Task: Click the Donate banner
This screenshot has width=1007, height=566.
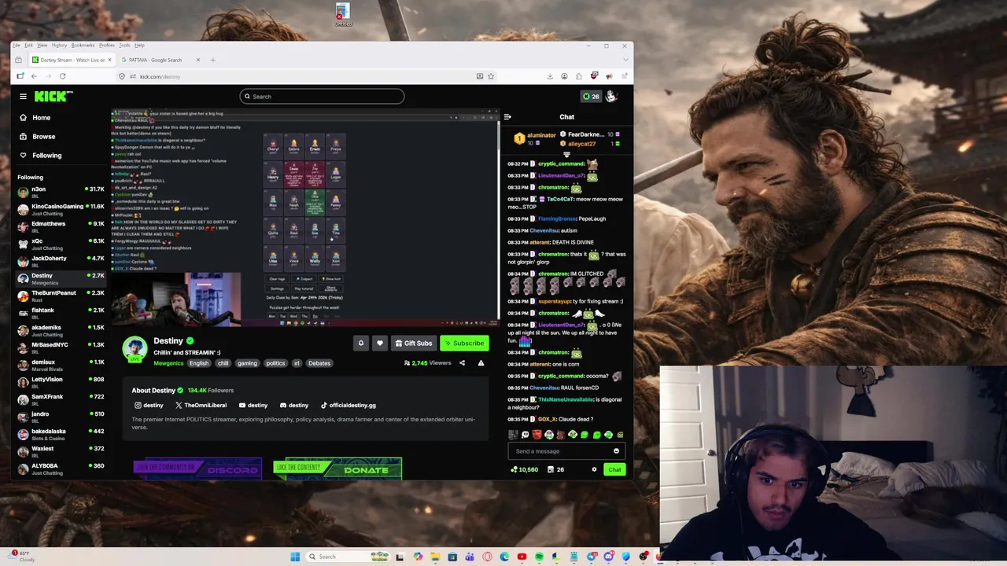Action: click(x=338, y=469)
